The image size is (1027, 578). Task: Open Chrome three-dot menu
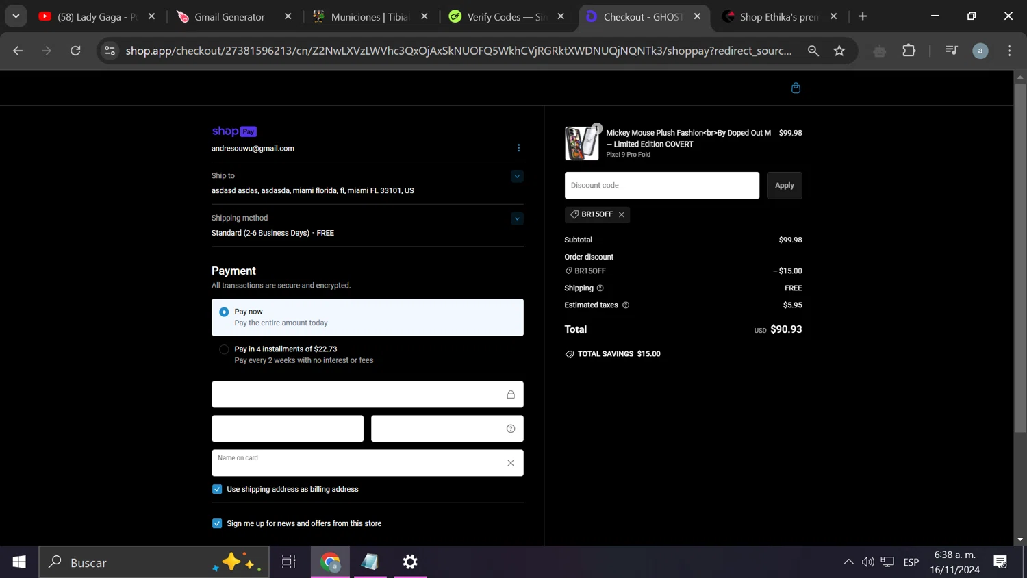1009,51
